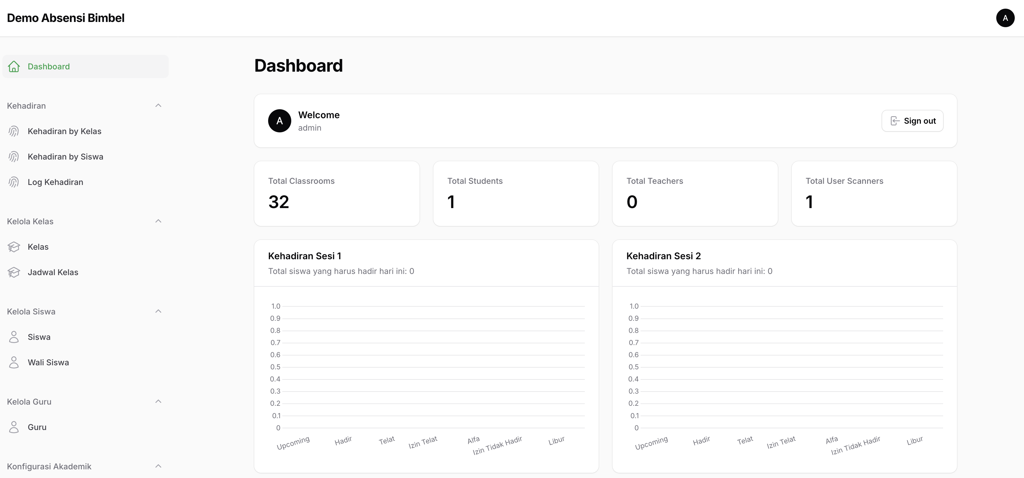This screenshot has width=1024, height=478.
Task: Collapse the Kehadiran sidebar section
Action: click(158, 106)
